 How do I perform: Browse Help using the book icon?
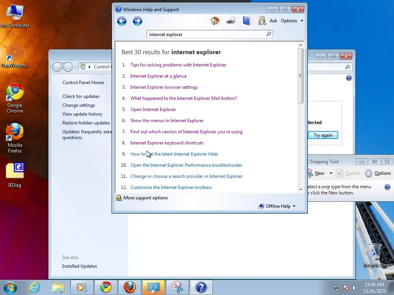[247, 21]
